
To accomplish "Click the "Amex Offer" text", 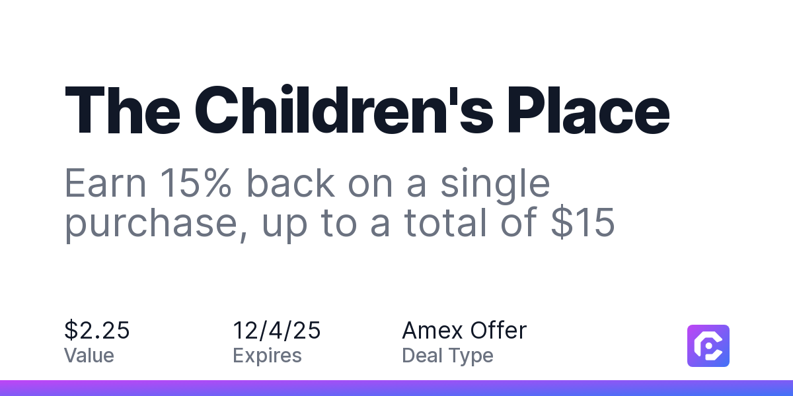I will click(x=464, y=330).
